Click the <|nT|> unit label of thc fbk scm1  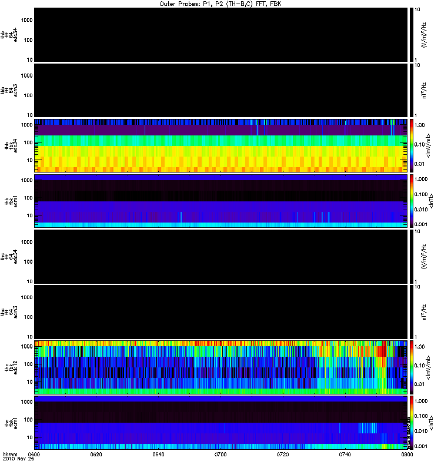coord(431,423)
